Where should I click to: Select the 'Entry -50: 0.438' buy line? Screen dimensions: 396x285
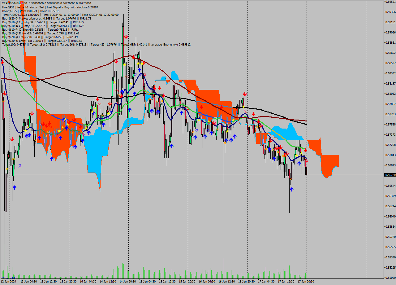pos(40,37)
